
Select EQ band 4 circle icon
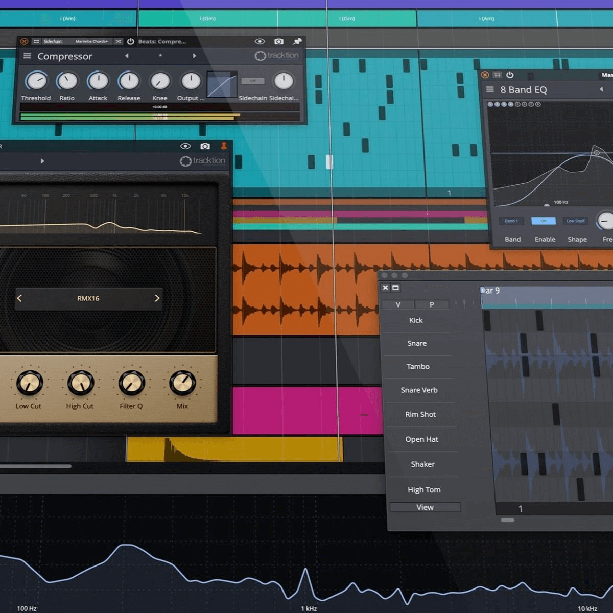point(511,104)
